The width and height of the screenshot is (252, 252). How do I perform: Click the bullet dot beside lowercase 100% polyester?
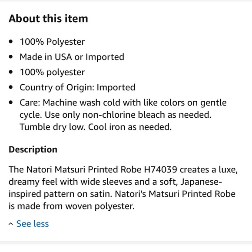(x=11, y=72)
